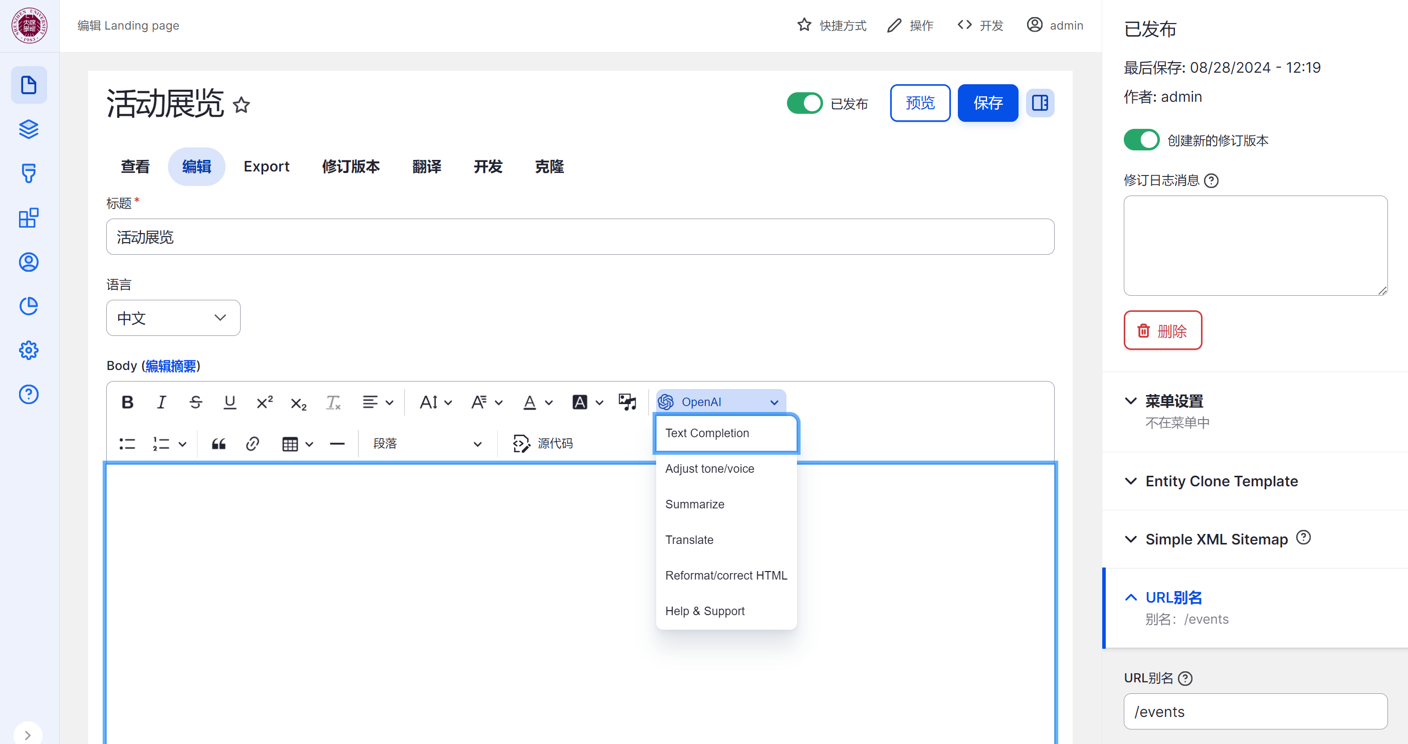Choose Reformat/correct HTML from OpenAI menu
The width and height of the screenshot is (1408, 744).
[x=726, y=576]
